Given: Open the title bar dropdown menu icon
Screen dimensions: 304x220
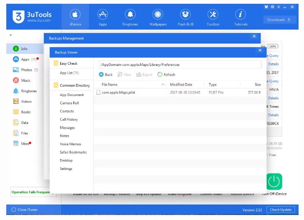Looking at the screenshot, I should [x=279, y=7].
